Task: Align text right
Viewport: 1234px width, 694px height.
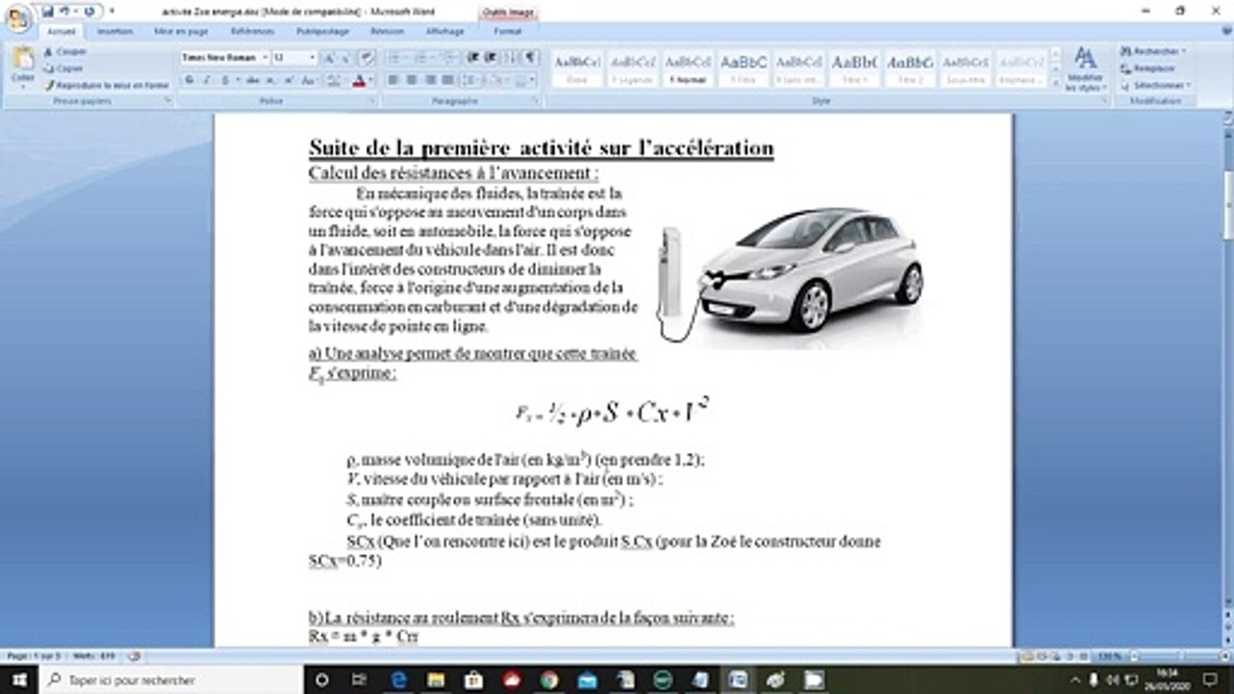Action: pos(429,80)
